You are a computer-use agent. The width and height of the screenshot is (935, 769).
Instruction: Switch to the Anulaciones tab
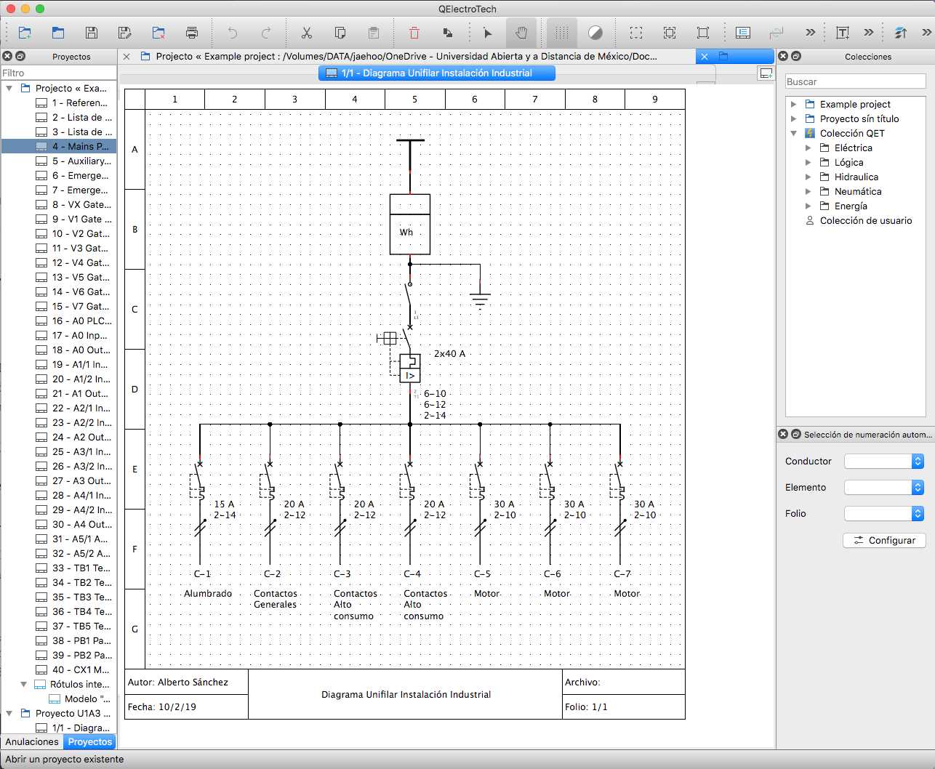click(32, 741)
